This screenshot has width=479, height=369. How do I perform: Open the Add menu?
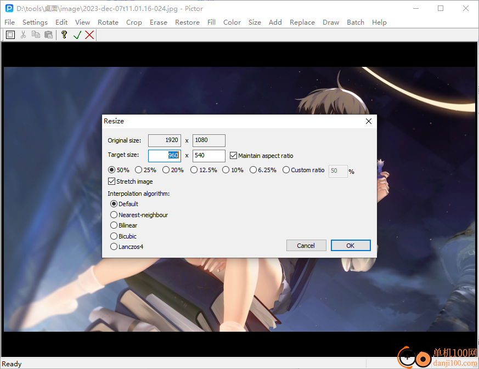[x=275, y=22]
